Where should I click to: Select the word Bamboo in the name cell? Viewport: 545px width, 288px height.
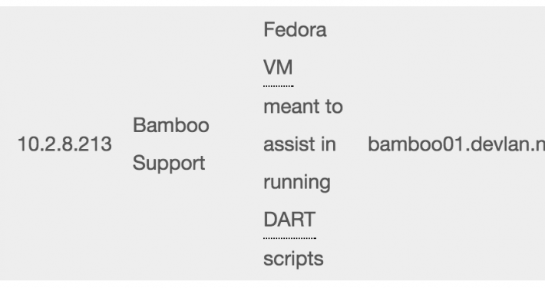tap(170, 125)
